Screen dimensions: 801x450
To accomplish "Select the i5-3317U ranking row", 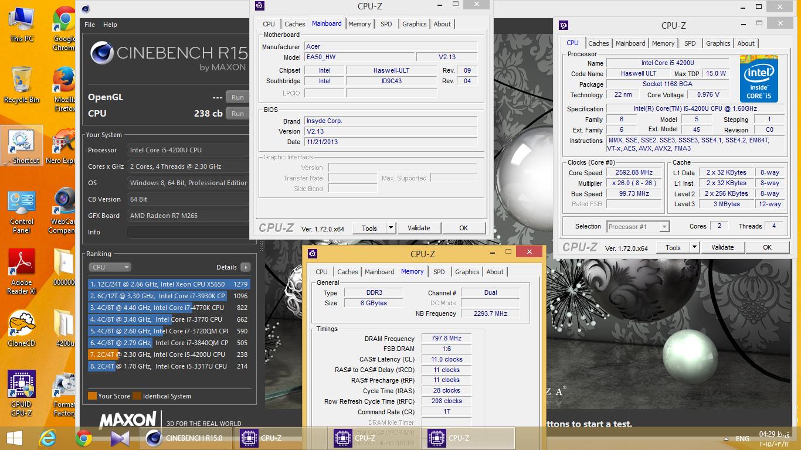I will point(169,366).
